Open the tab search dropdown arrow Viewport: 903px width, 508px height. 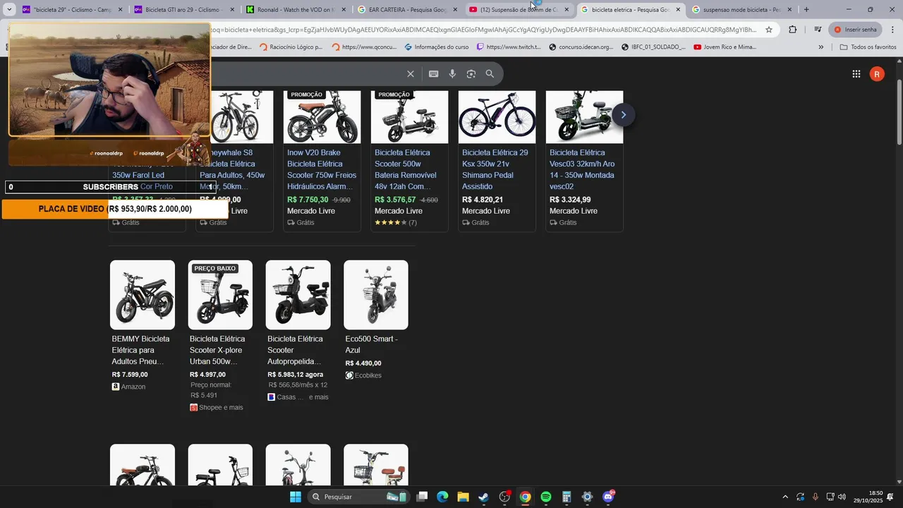9,10
